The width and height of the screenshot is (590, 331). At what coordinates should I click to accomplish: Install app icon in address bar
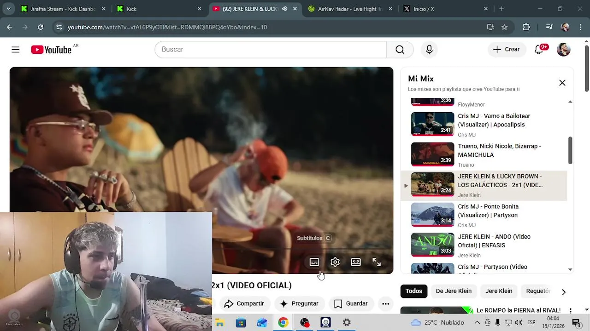tap(490, 27)
